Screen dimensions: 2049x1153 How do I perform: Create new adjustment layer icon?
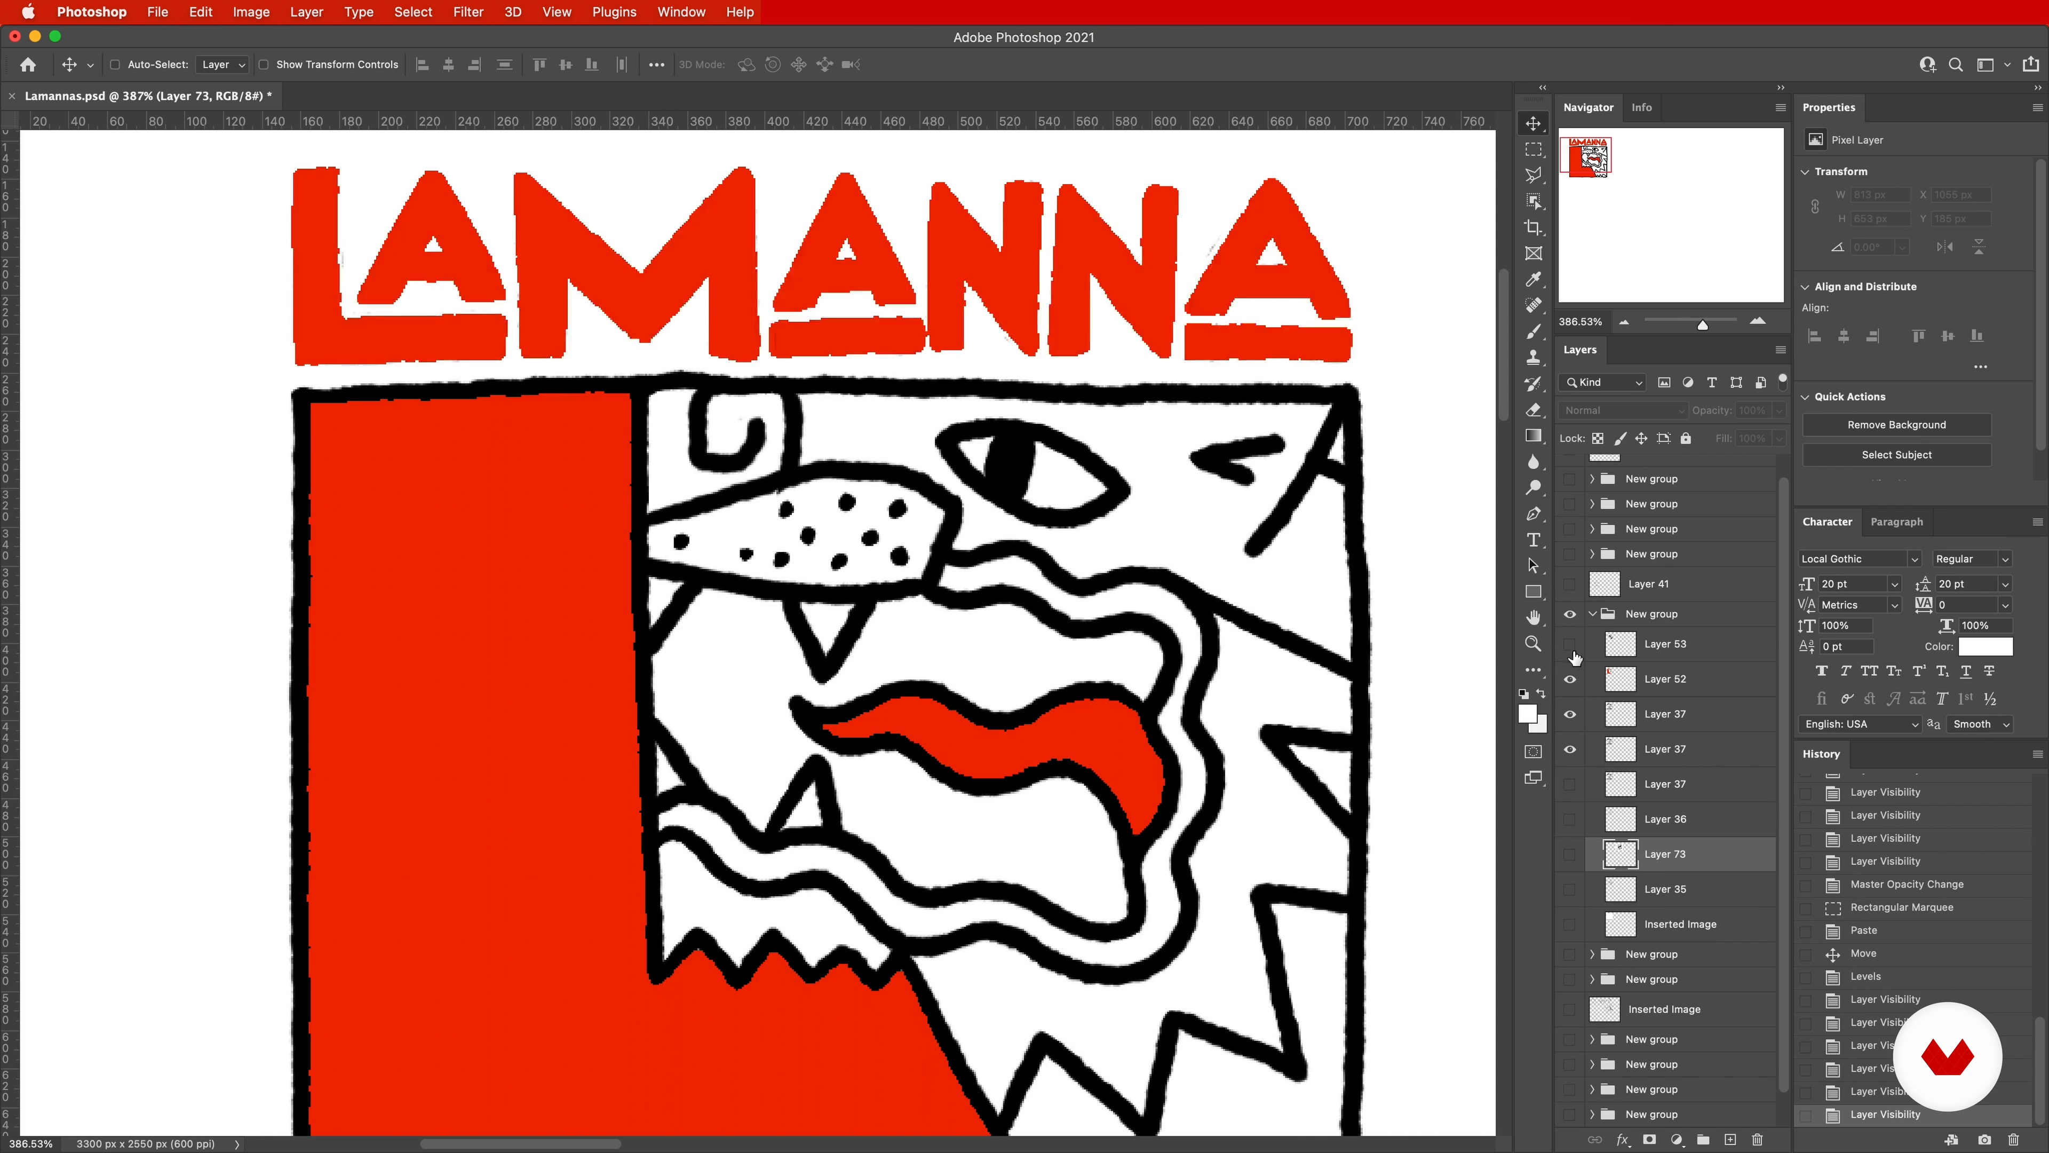1676,1140
